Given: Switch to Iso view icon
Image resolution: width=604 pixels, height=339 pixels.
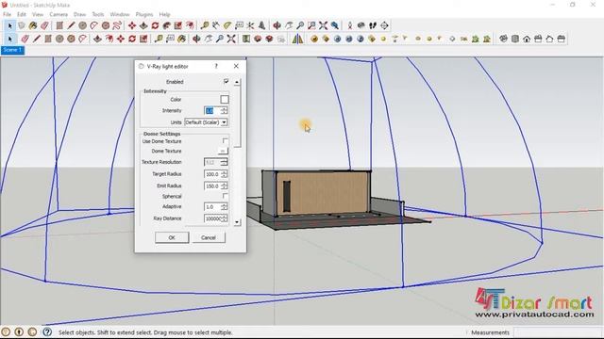Looking at the screenshot, I should (503, 39).
